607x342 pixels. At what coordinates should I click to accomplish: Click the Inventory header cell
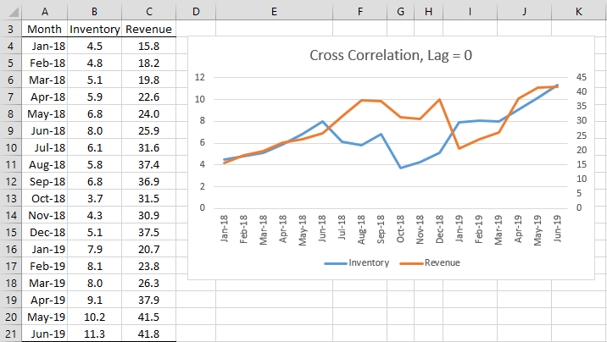[x=94, y=29]
